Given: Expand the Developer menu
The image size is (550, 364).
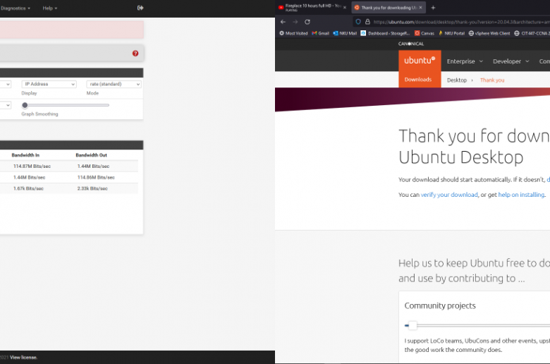Looking at the screenshot, I should tap(511, 61).
